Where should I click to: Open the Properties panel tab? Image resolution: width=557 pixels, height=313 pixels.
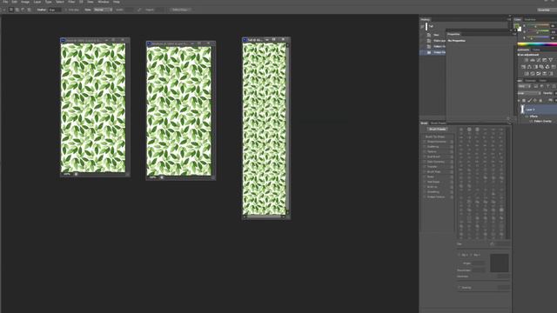click(453, 34)
